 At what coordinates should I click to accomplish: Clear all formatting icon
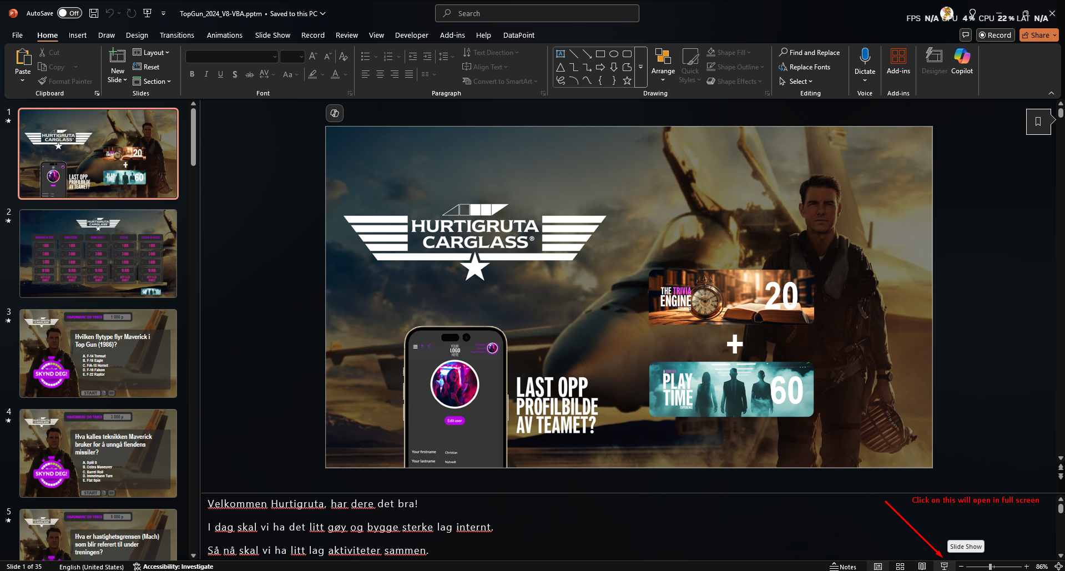click(344, 57)
